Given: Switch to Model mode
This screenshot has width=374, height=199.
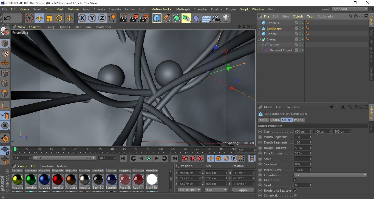Looking at the screenshot, I should pyautogui.click(x=5, y=43).
